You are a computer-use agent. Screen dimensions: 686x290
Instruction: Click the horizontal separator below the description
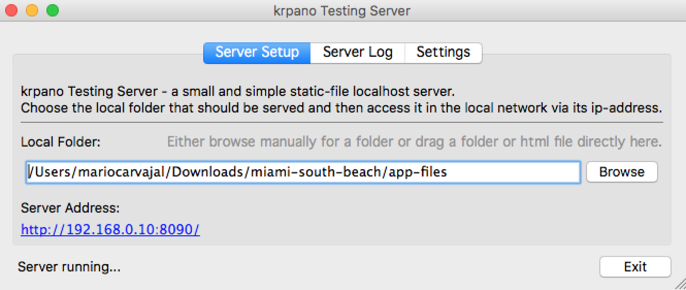342,122
